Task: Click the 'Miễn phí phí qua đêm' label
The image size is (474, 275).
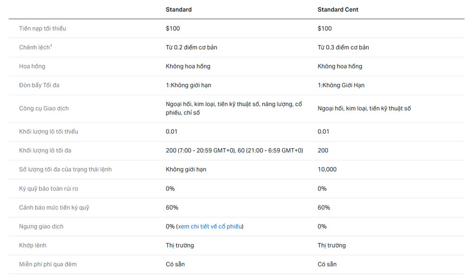Action: (x=47, y=264)
